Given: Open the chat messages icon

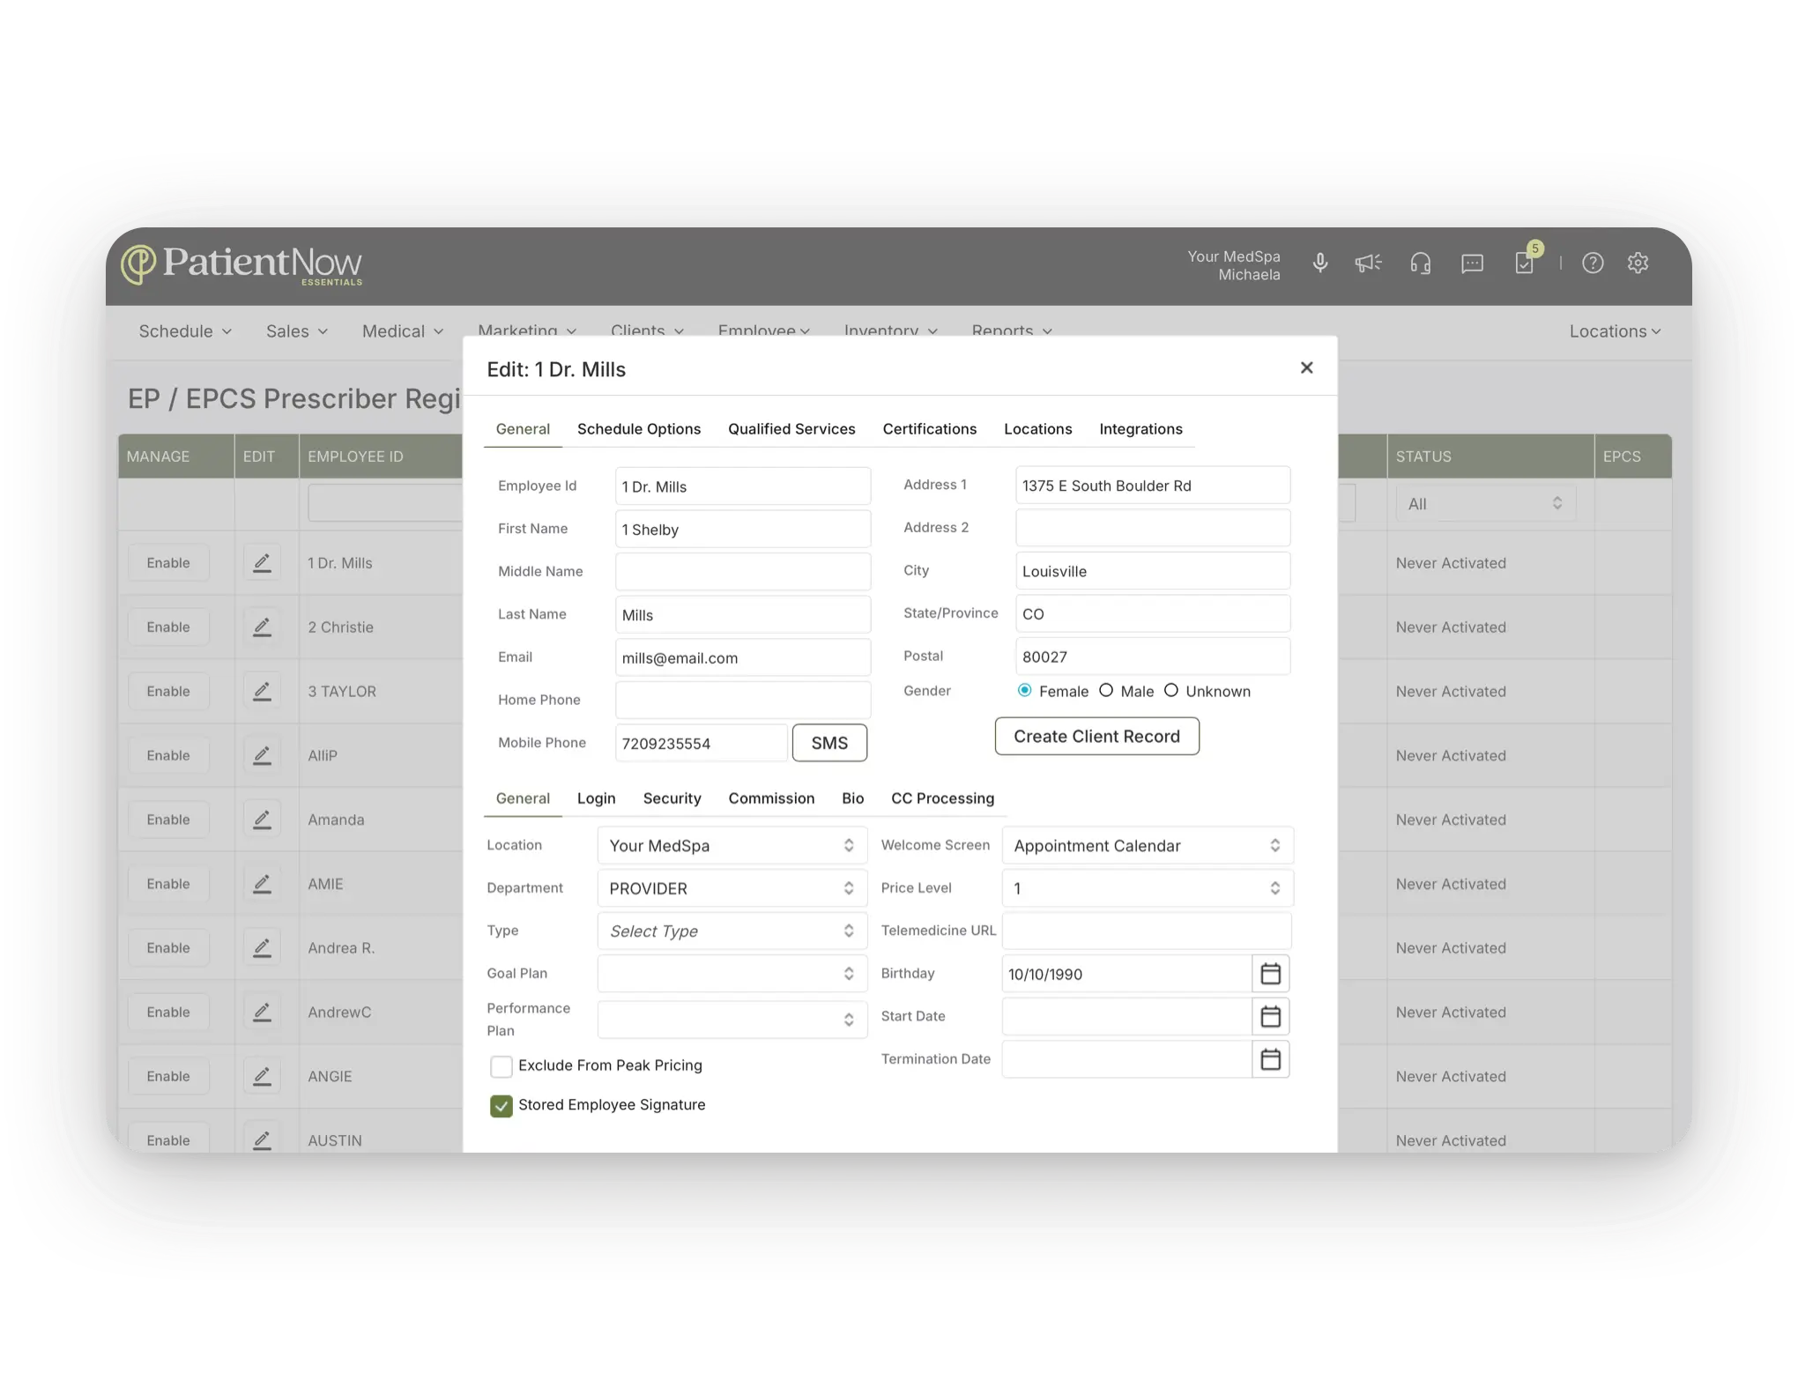Looking at the screenshot, I should click(x=1472, y=263).
